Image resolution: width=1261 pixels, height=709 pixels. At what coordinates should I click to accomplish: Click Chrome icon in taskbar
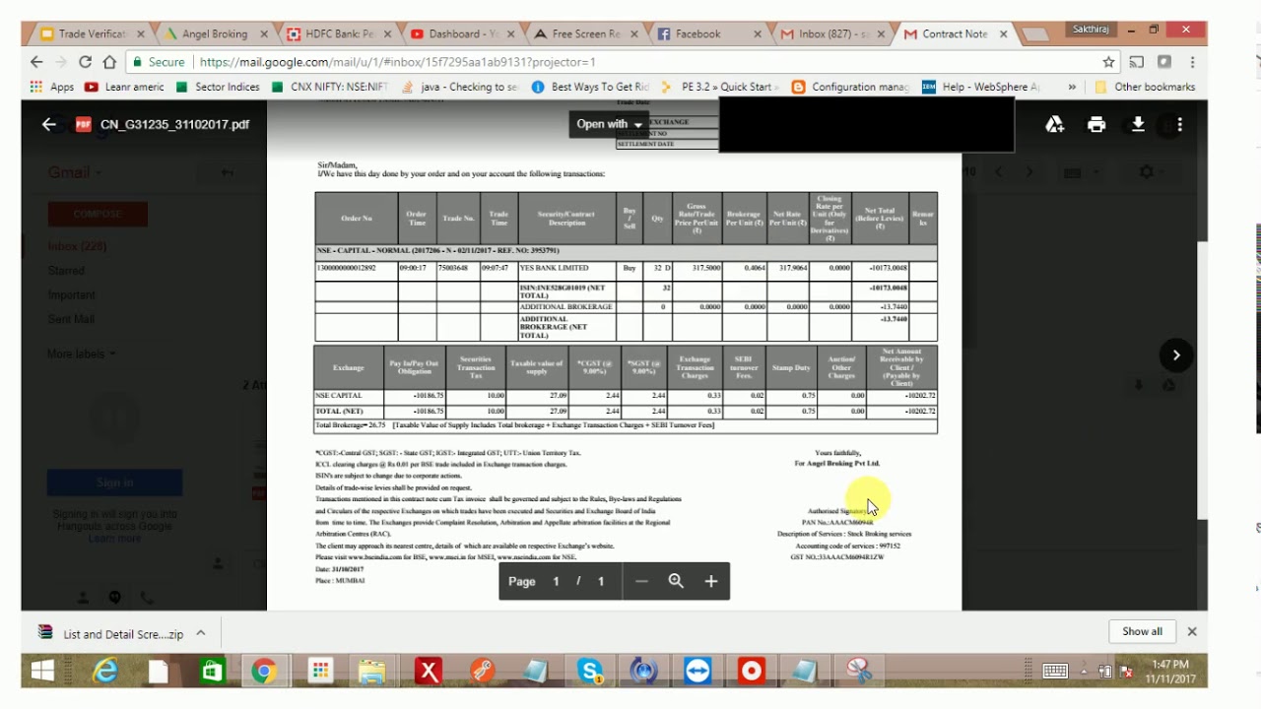point(264,671)
